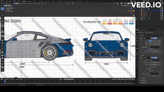Open the Add Modifier dropdown

tap(151, 36)
